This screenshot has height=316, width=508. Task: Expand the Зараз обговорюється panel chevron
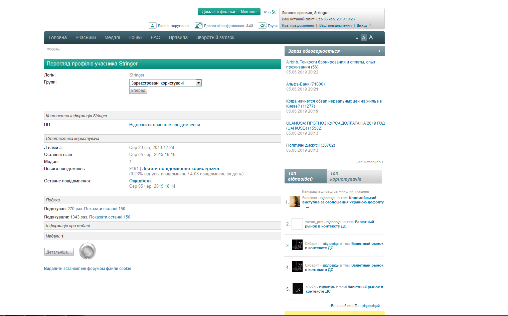coord(379,51)
